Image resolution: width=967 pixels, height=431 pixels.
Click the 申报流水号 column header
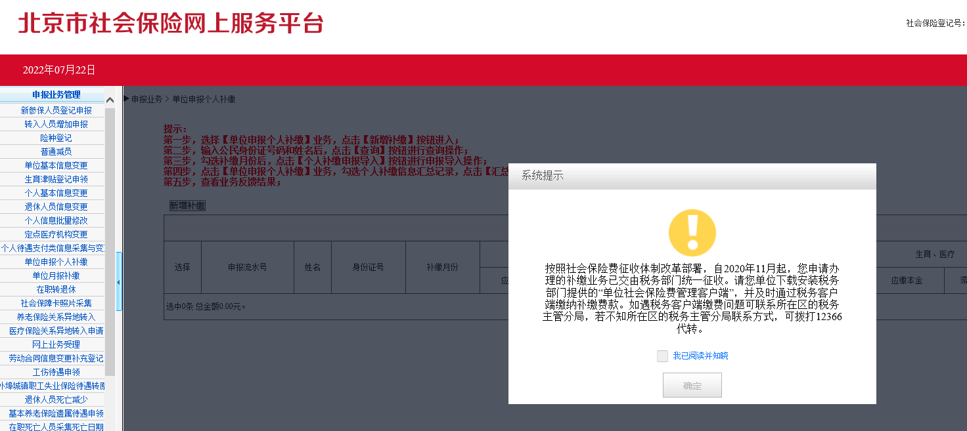coord(248,267)
